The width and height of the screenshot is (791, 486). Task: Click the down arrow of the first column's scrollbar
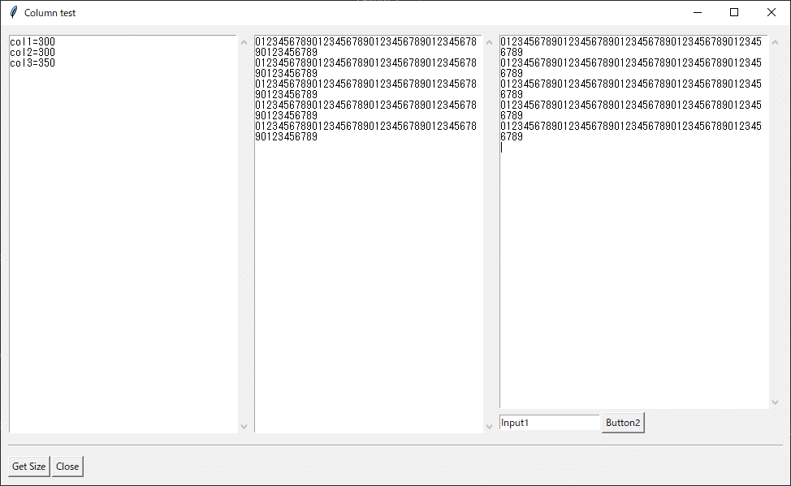click(244, 427)
